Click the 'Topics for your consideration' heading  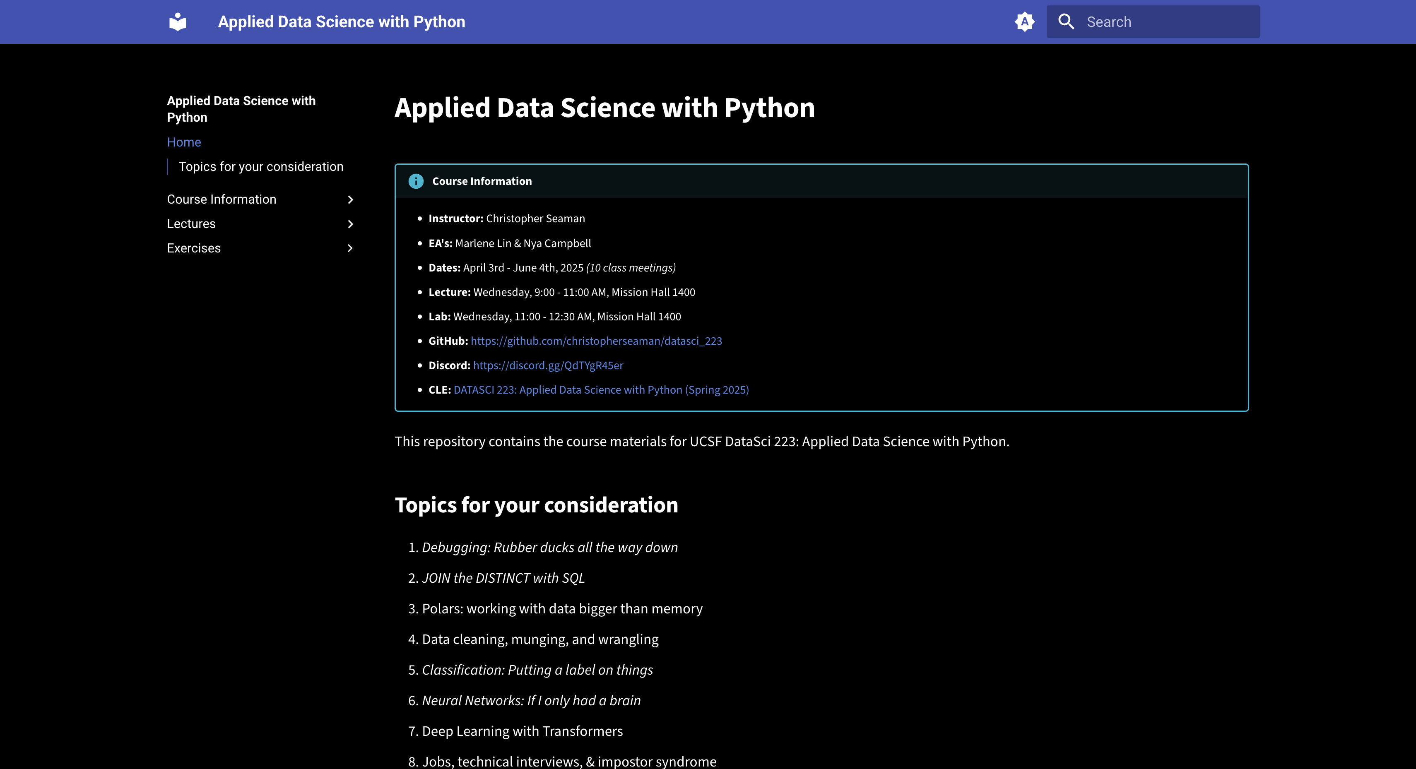click(537, 505)
